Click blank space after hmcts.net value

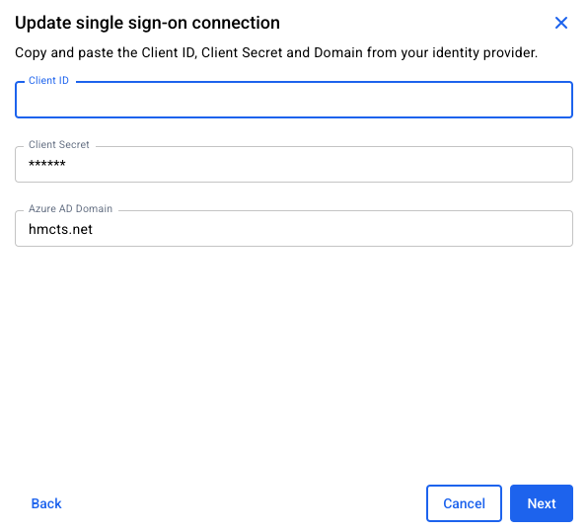pos(330,229)
